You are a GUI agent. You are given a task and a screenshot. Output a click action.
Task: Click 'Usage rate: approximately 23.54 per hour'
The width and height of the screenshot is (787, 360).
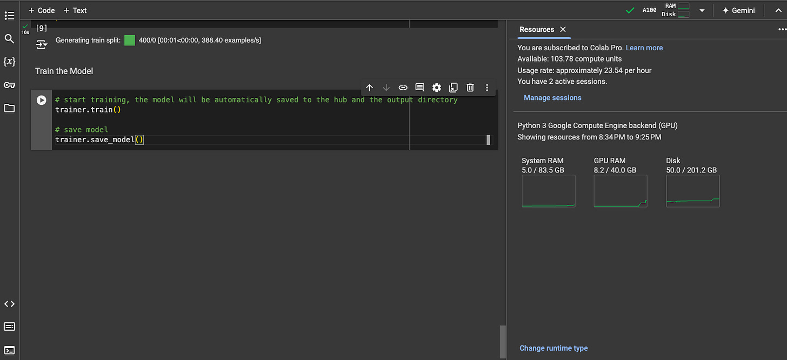[584, 70]
